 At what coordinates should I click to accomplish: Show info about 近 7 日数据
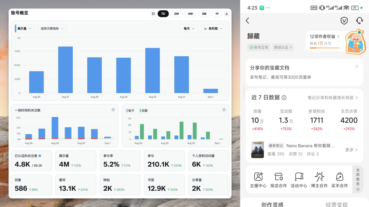[284, 98]
